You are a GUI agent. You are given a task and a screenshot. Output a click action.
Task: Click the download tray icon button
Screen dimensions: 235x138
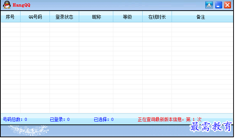point(209,5)
